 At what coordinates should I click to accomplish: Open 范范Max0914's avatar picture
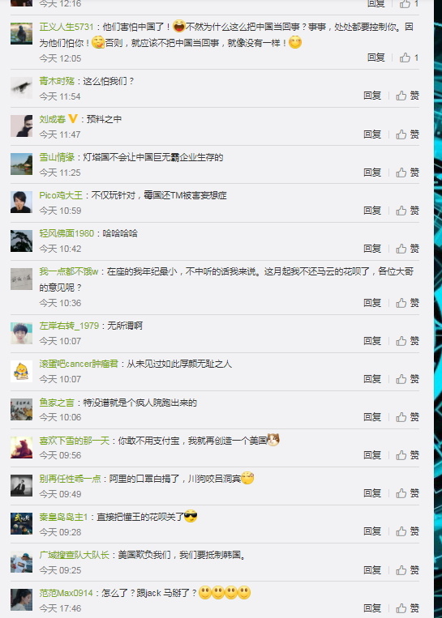21,599
